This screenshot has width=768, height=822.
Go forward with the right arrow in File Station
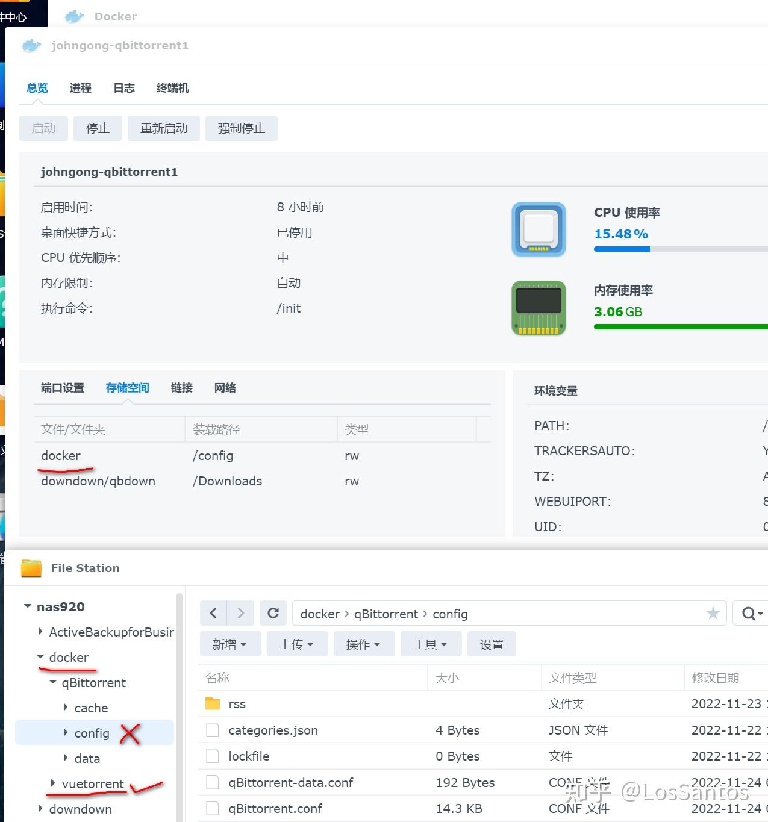coord(241,613)
